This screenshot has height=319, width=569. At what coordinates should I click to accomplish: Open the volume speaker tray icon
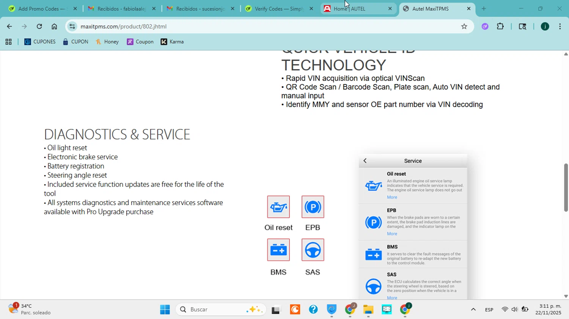pos(514,310)
